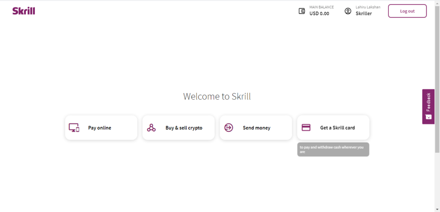
Task: Click the vertical scrollbar thumb
Action: [x=437, y=77]
